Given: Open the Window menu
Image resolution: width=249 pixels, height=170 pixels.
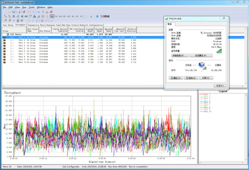Looking at the screenshot, I should 41,7.
